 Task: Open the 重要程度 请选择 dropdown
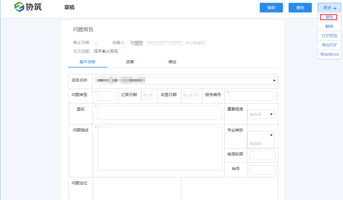261,114
